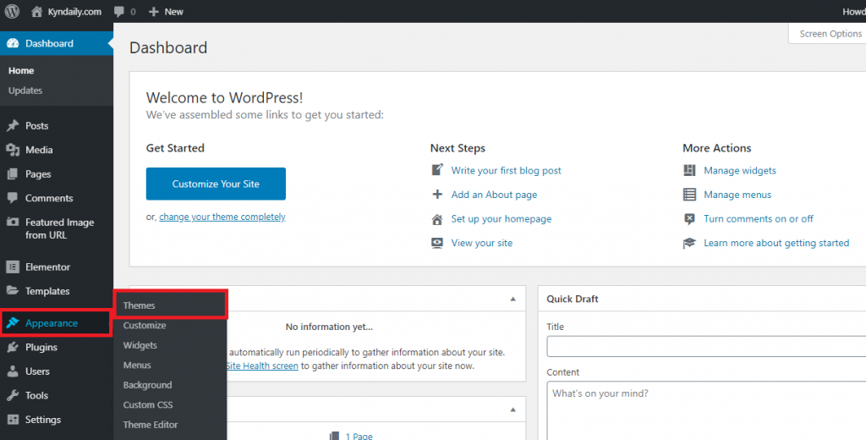
Task: Click the Quick Draft Content textarea
Action: [706, 410]
